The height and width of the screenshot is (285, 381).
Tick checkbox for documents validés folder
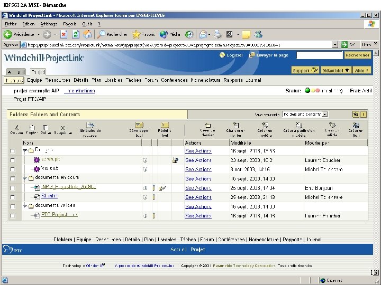(13, 206)
